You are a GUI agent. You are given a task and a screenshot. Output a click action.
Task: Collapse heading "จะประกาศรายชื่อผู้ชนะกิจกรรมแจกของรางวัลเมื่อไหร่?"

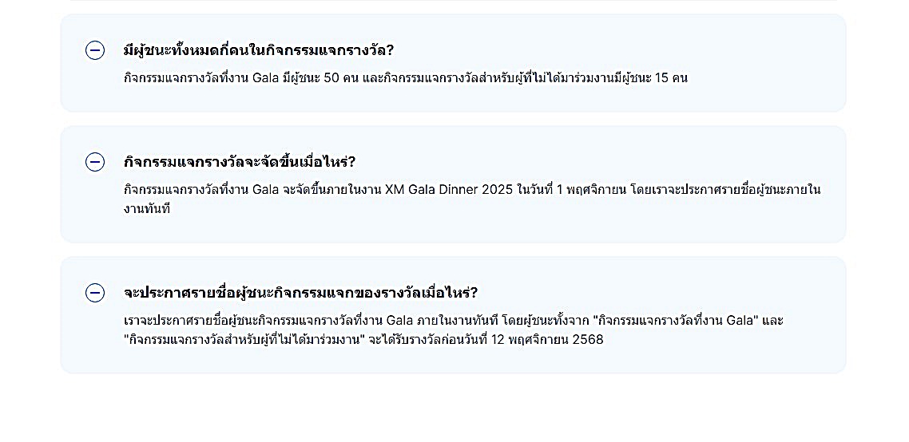(x=300, y=293)
